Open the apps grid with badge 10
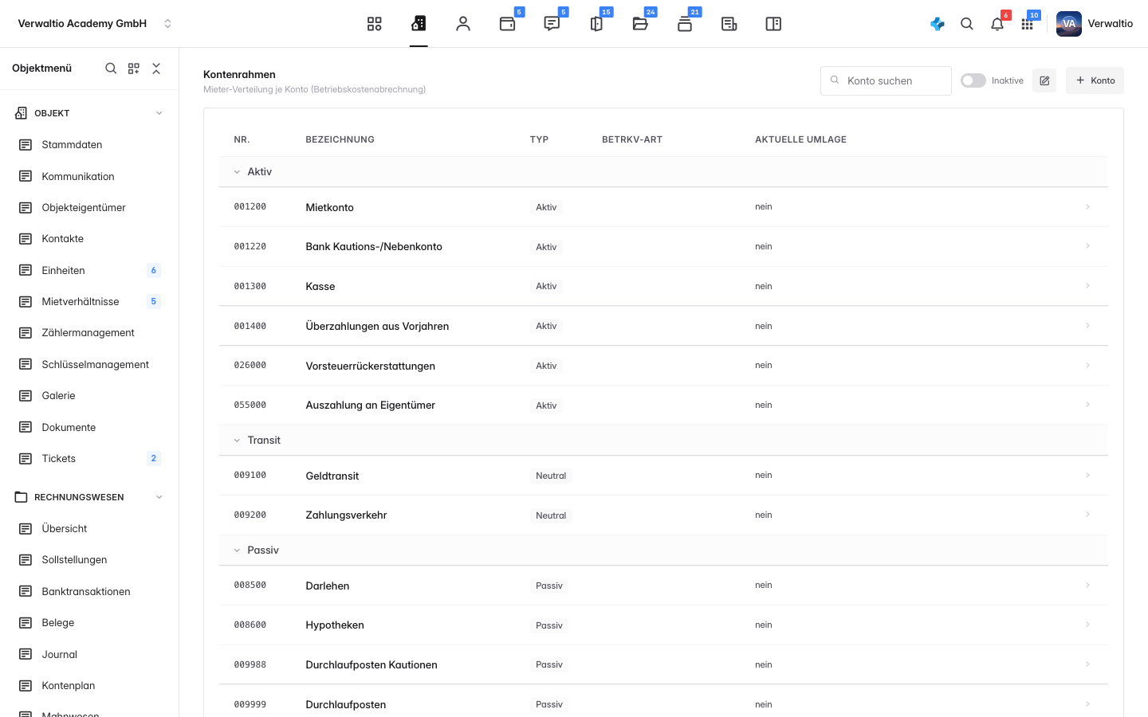Viewport: 1148px width, 717px height. 1028,24
